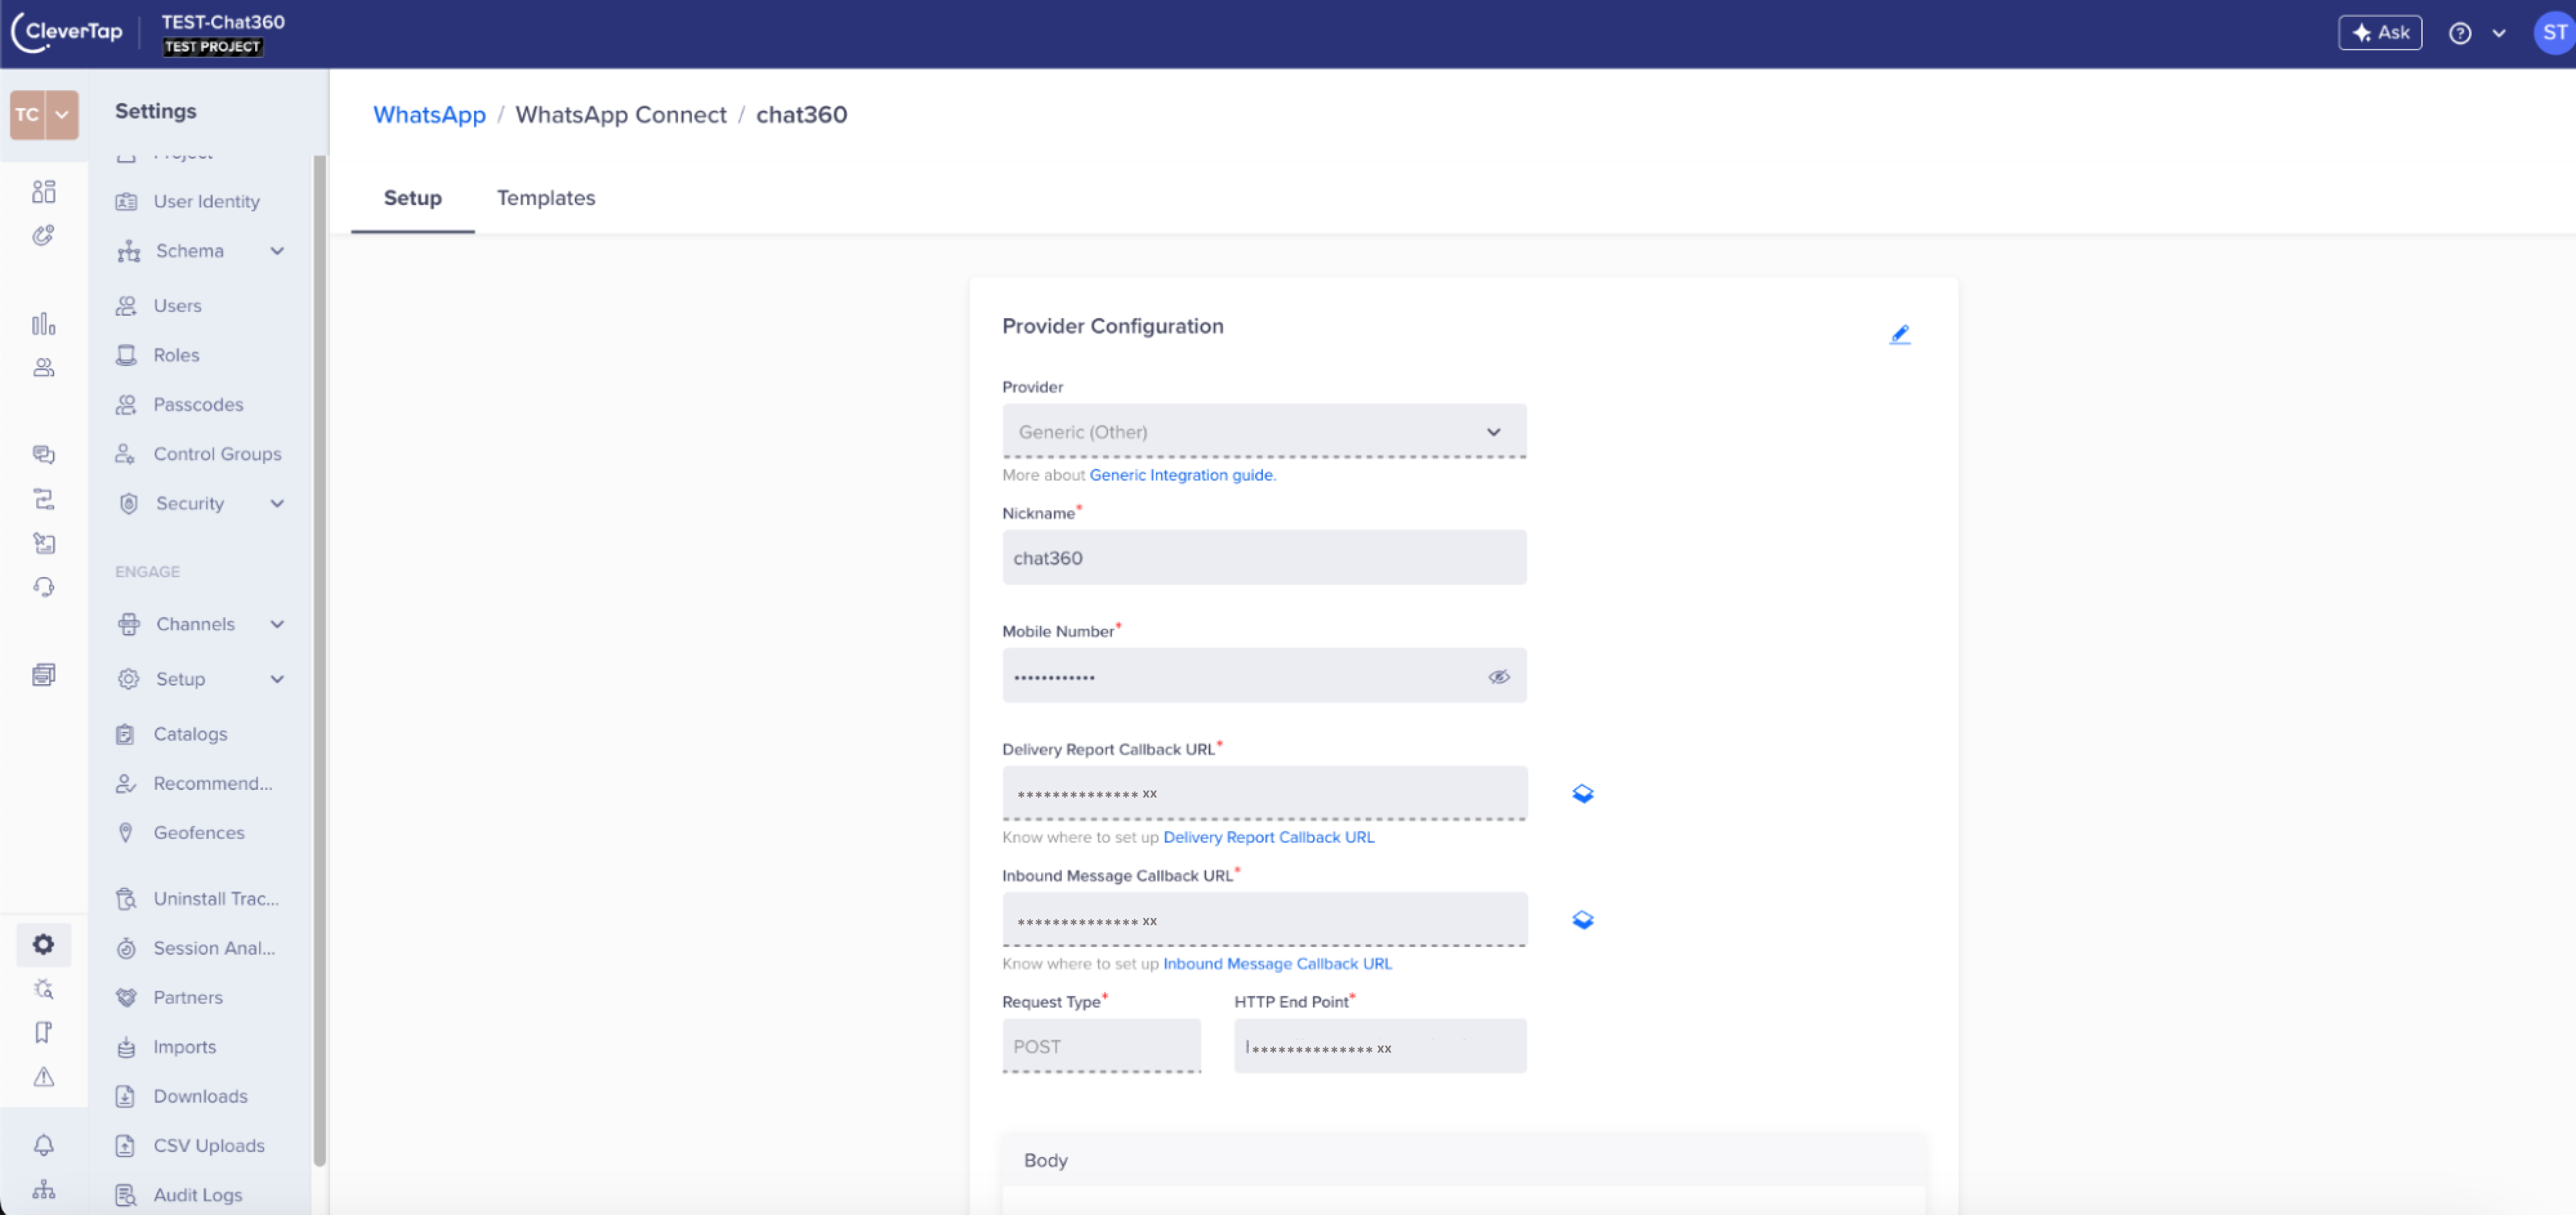Open Recommendations settings

click(212, 783)
